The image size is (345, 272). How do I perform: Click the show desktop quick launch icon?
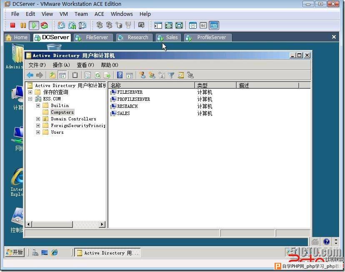(x=45, y=253)
